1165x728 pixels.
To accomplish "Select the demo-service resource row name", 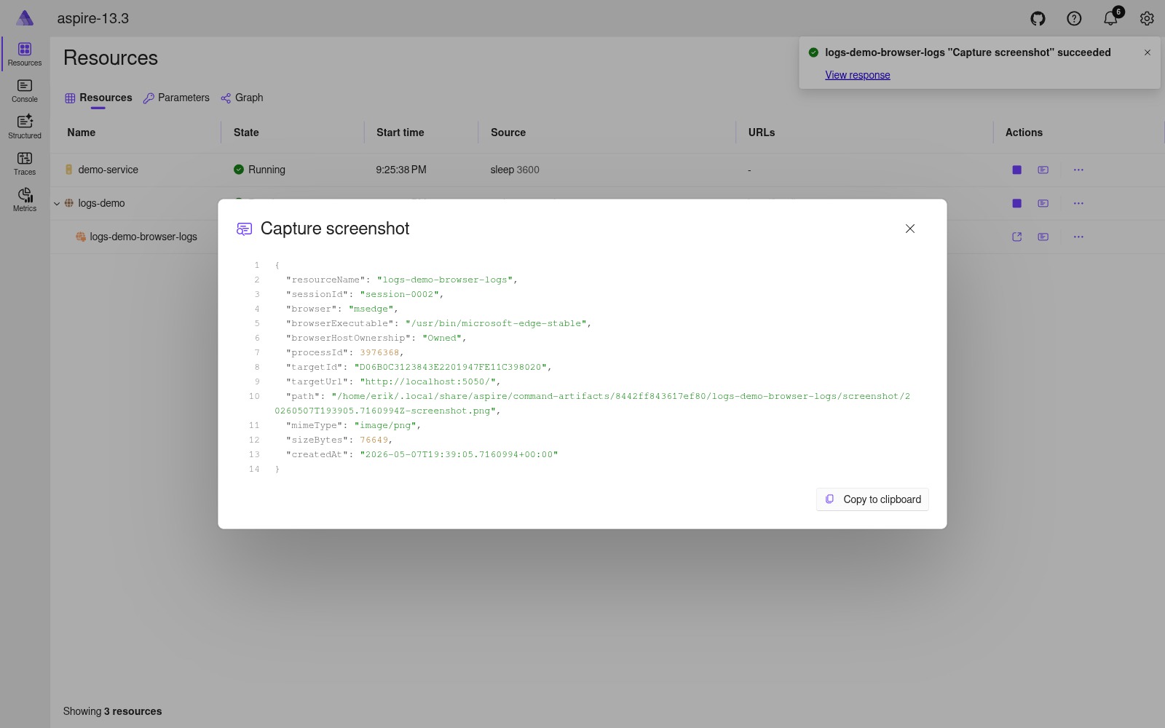I will 108,170.
